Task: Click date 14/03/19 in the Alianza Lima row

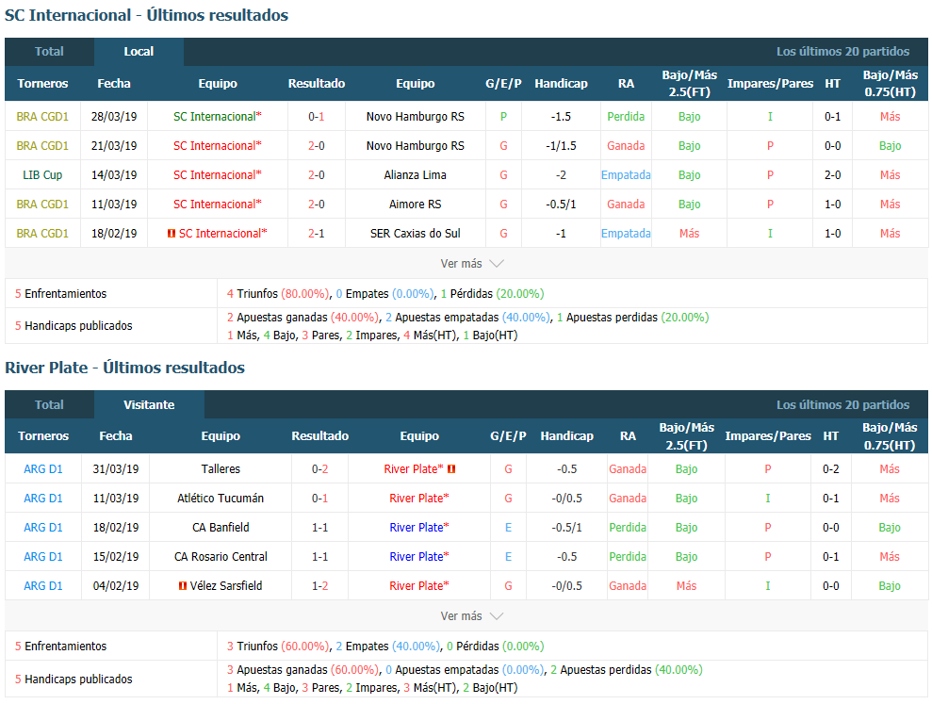Action: [x=114, y=174]
